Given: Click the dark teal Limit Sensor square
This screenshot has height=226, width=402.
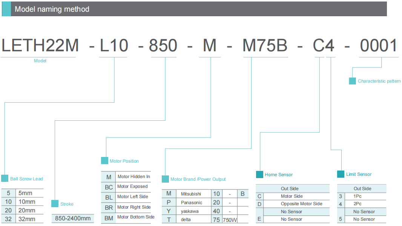Looking at the screenshot, I should pyautogui.click(x=340, y=174).
